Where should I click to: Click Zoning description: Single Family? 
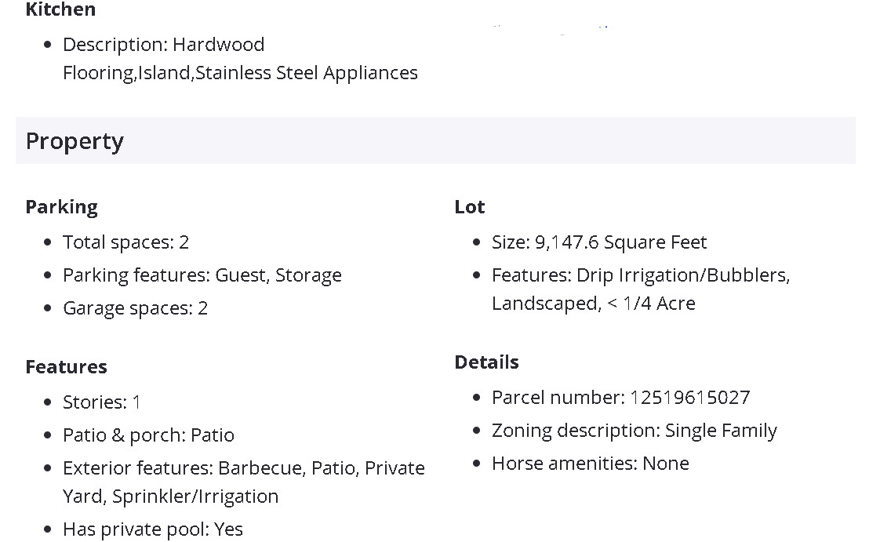pos(634,431)
